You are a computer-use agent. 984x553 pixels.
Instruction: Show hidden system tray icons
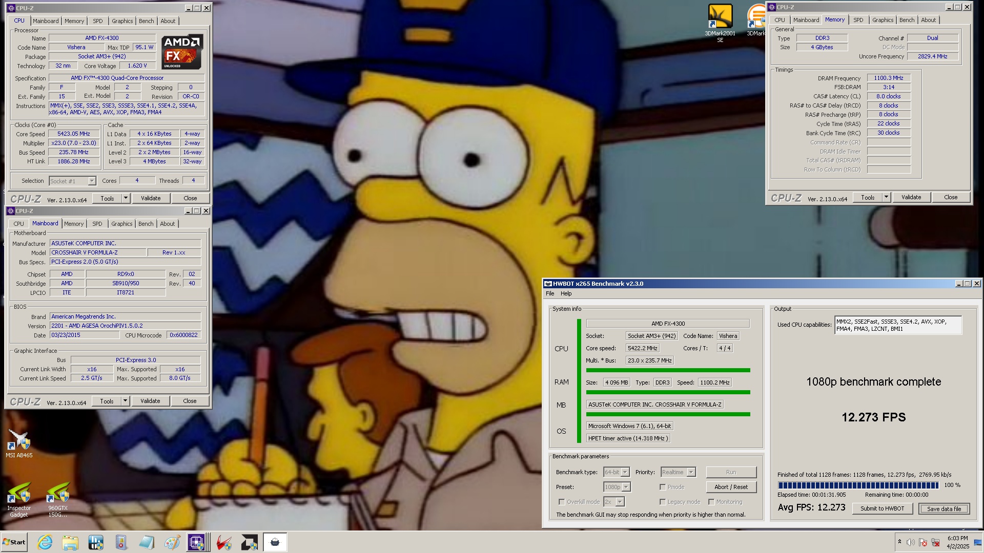[899, 542]
